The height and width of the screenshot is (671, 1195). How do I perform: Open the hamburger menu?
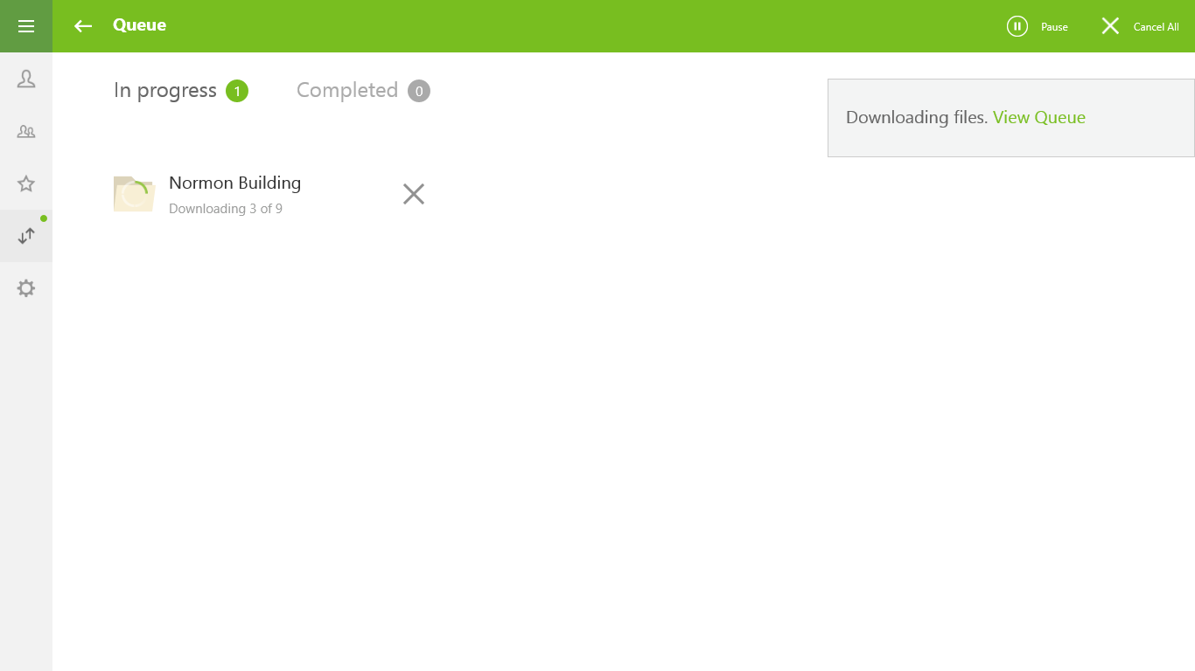pyautogui.click(x=26, y=26)
